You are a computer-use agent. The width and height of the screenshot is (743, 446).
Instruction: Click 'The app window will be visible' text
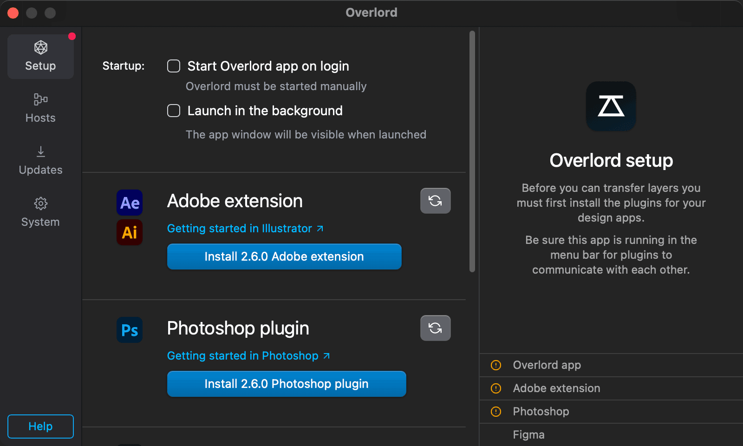pos(306,135)
